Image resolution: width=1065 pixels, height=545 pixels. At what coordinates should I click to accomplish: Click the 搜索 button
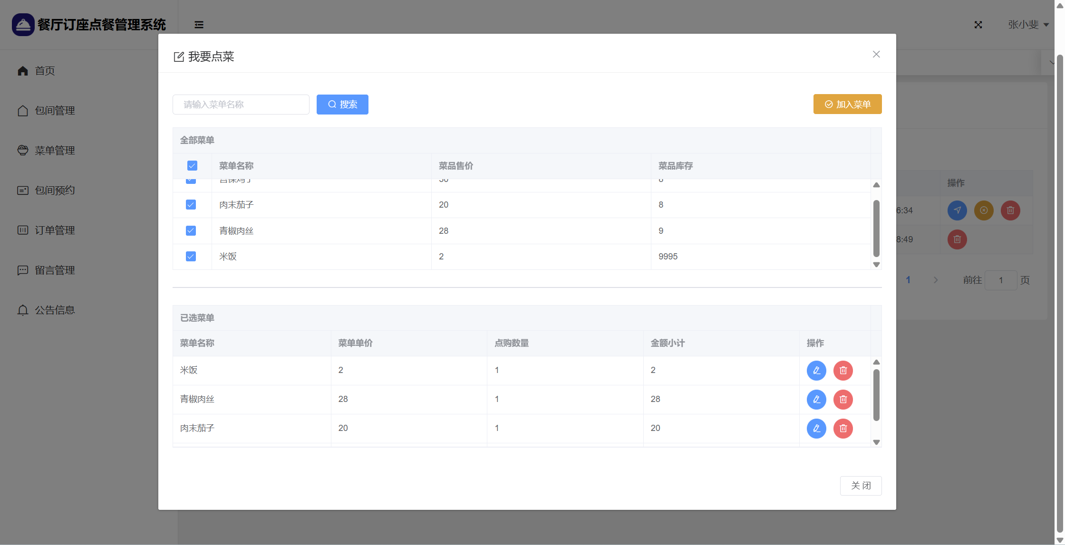342,105
